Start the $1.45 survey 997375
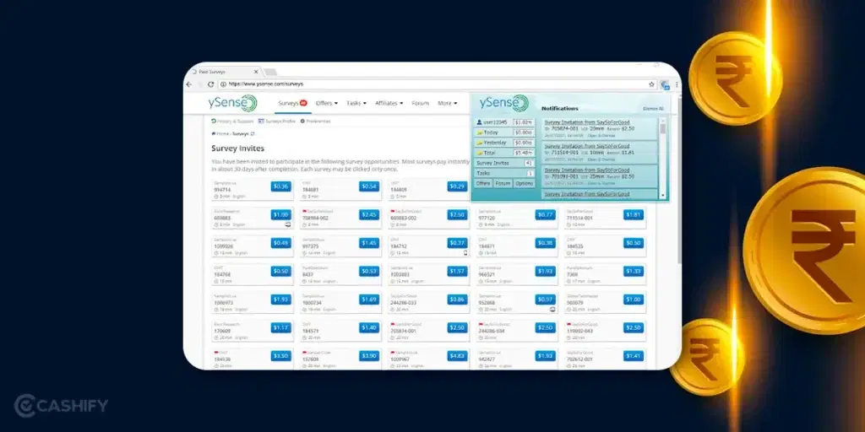The image size is (865, 432). (369, 243)
